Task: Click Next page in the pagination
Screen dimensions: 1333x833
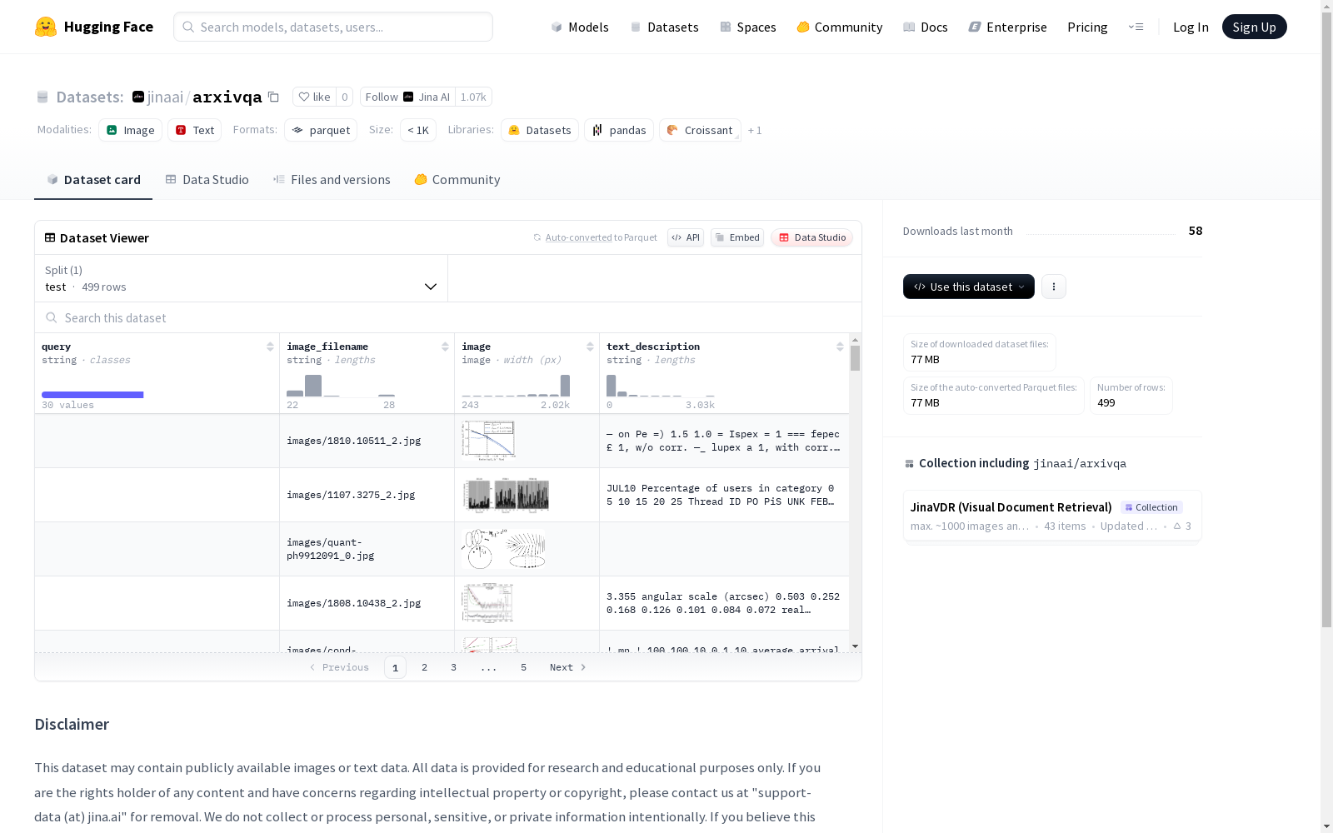Action: 568,667
